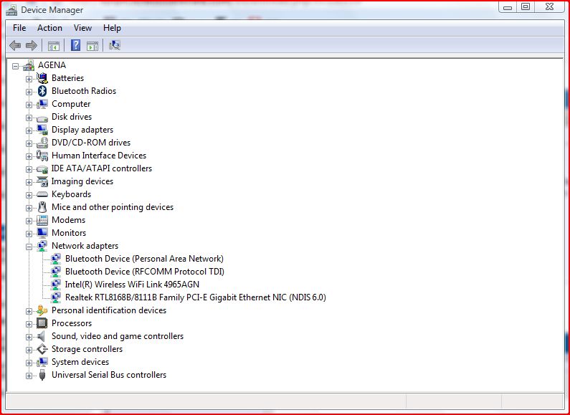Click the blue Help question mark icon

(x=75, y=45)
